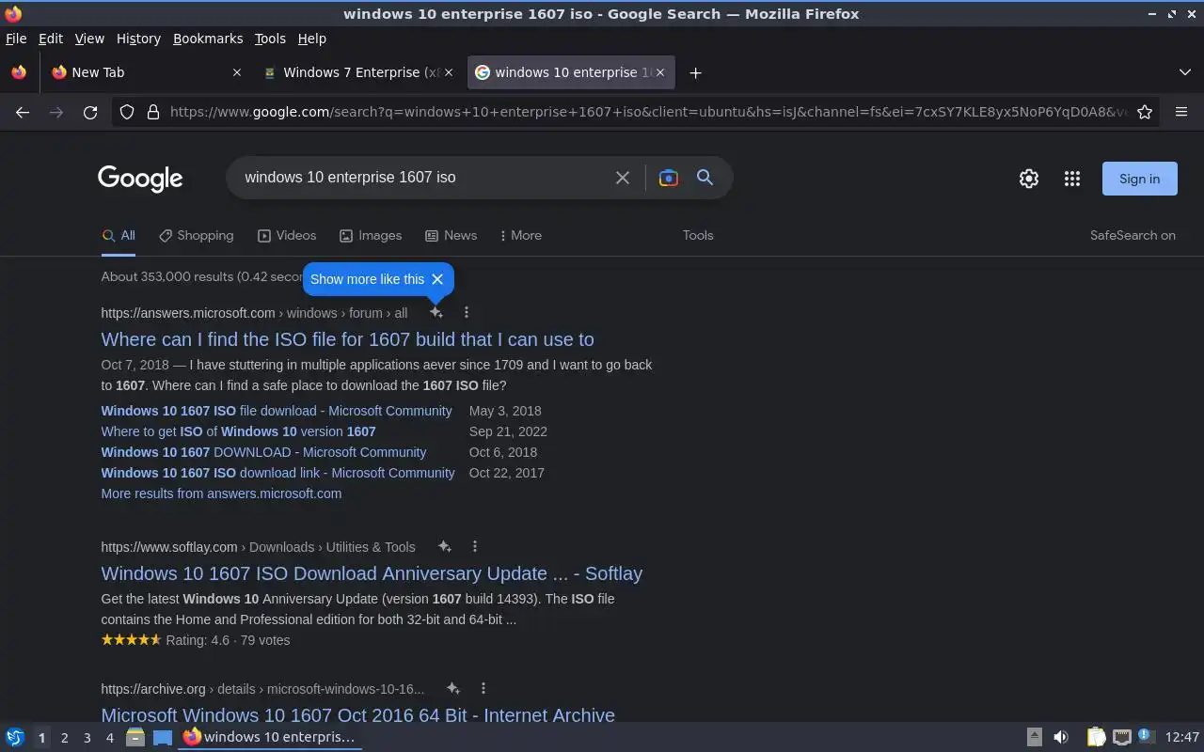The height and width of the screenshot is (752, 1204).
Task: Click sparkle icon beside answers.microsoft.com result
Action: click(x=436, y=312)
